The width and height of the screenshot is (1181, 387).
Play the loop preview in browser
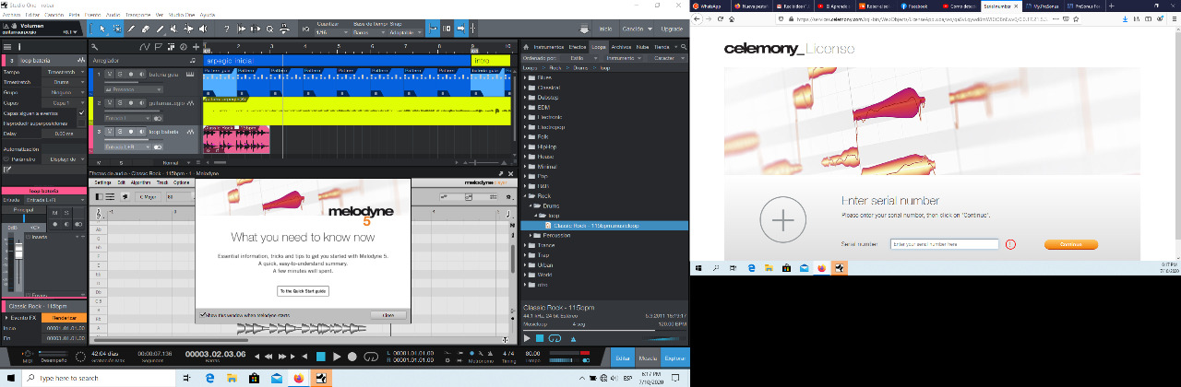(527, 338)
